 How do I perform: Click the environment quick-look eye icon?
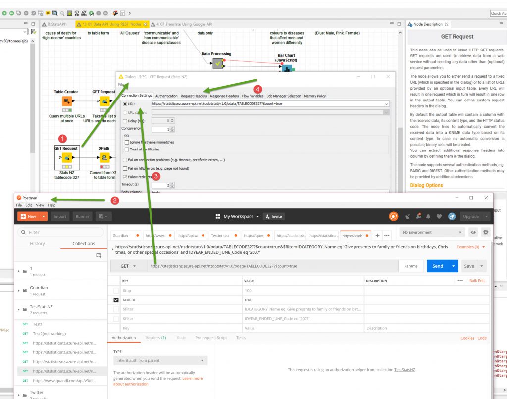473,232
